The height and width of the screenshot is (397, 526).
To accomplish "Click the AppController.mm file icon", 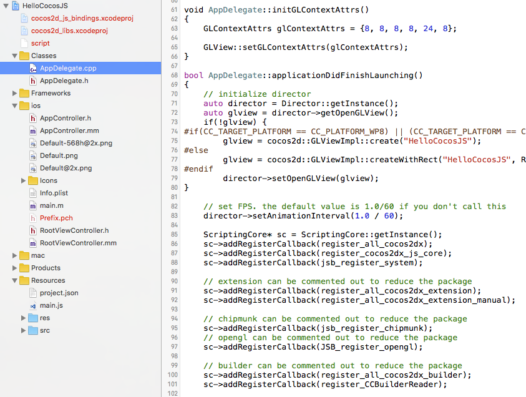I will coord(33,130).
